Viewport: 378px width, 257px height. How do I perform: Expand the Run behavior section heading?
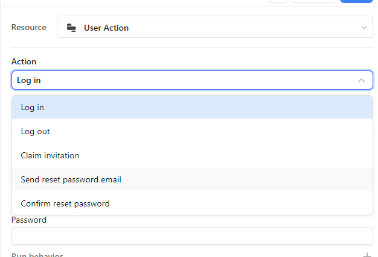[37, 255]
